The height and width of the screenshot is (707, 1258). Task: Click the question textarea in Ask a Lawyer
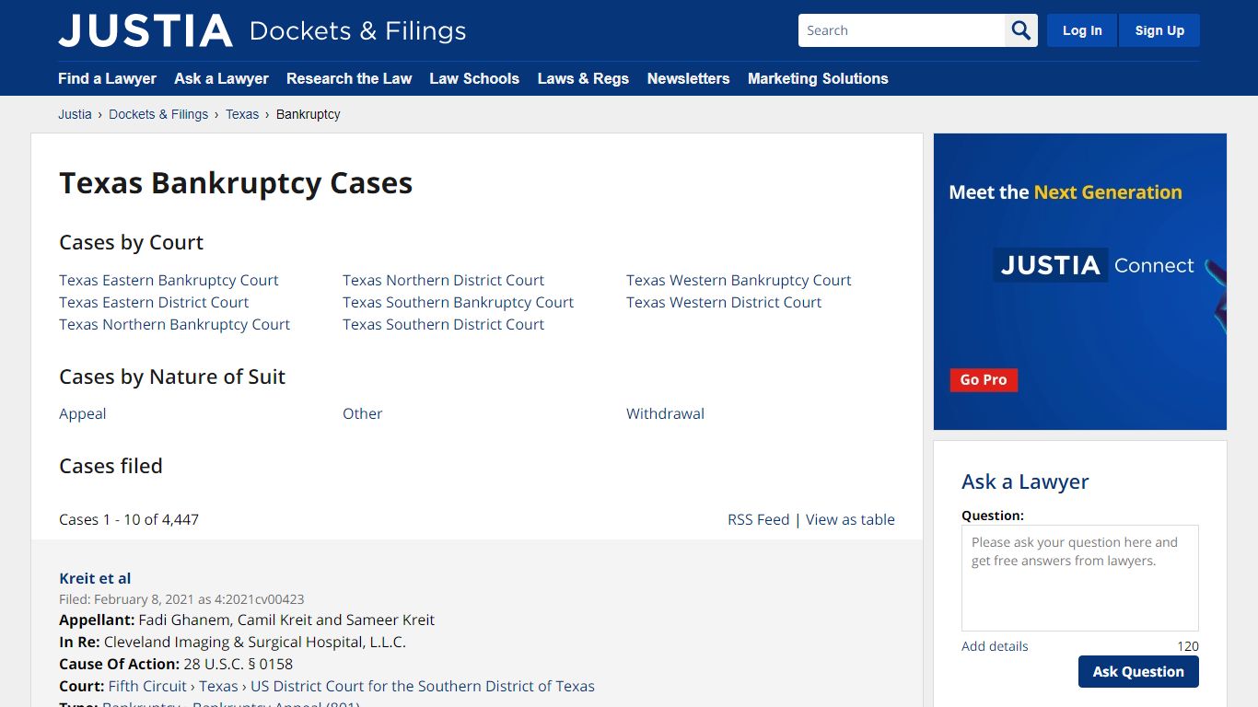click(x=1080, y=578)
